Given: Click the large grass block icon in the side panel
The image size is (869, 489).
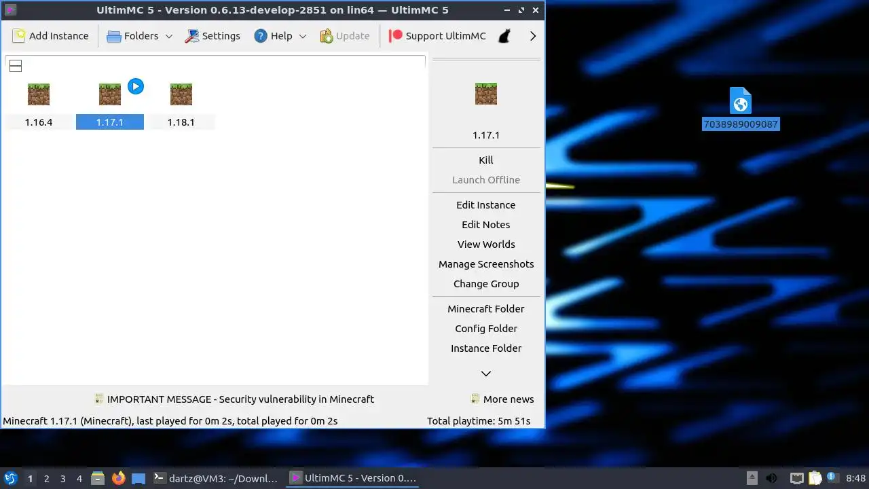Looking at the screenshot, I should pos(486,94).
